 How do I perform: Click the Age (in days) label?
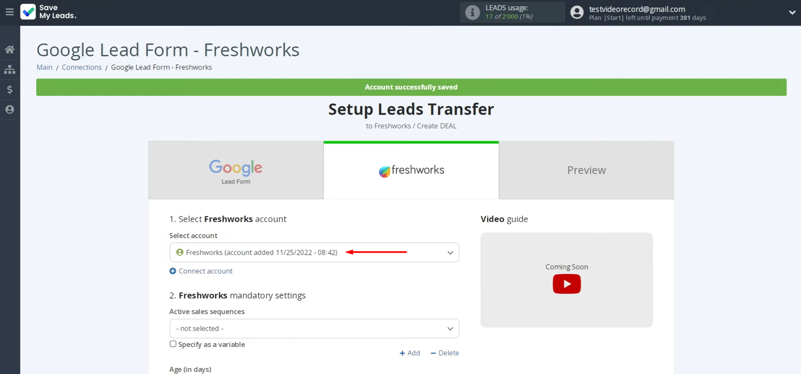[x=190, y=369]
